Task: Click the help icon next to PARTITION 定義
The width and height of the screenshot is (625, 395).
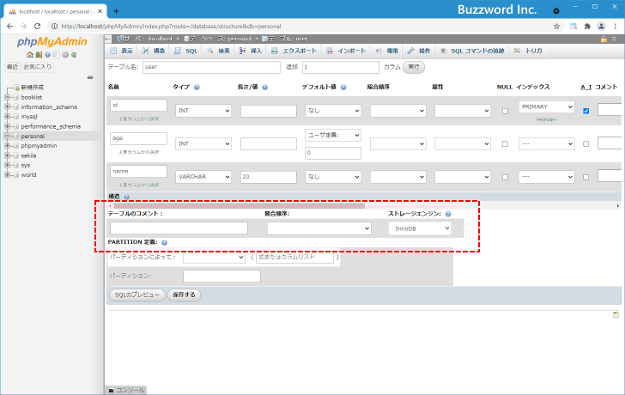Action: coord(164,243)
